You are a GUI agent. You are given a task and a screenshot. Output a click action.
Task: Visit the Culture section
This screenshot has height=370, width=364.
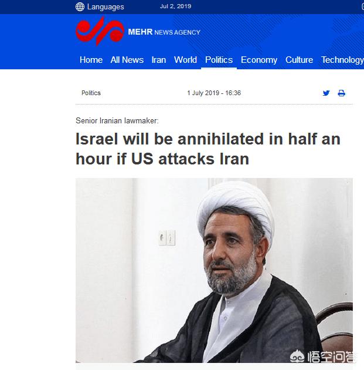(x=299, y=60)
